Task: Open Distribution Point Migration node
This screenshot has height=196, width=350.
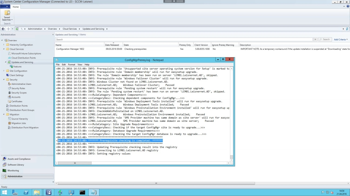Action: [25, 128]
